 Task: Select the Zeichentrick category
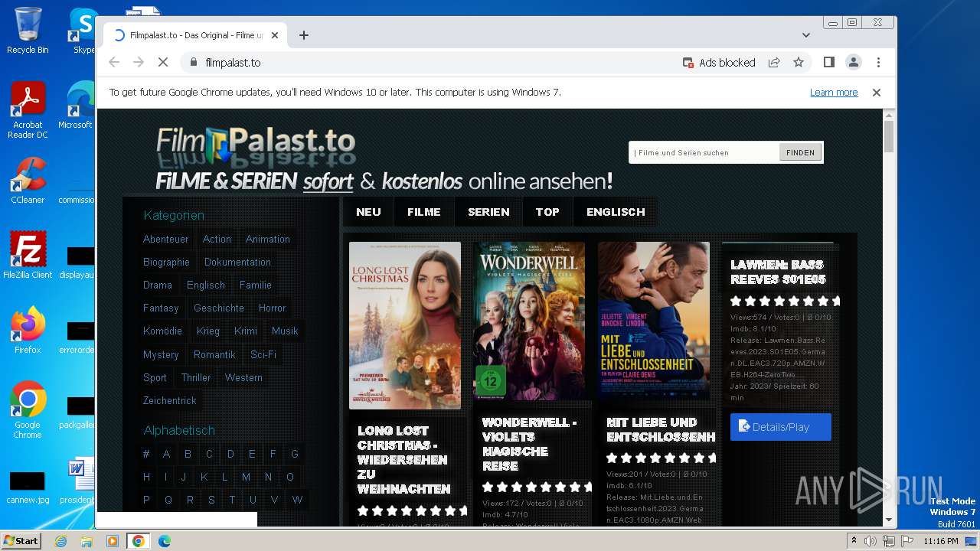[x=170, y=401]
